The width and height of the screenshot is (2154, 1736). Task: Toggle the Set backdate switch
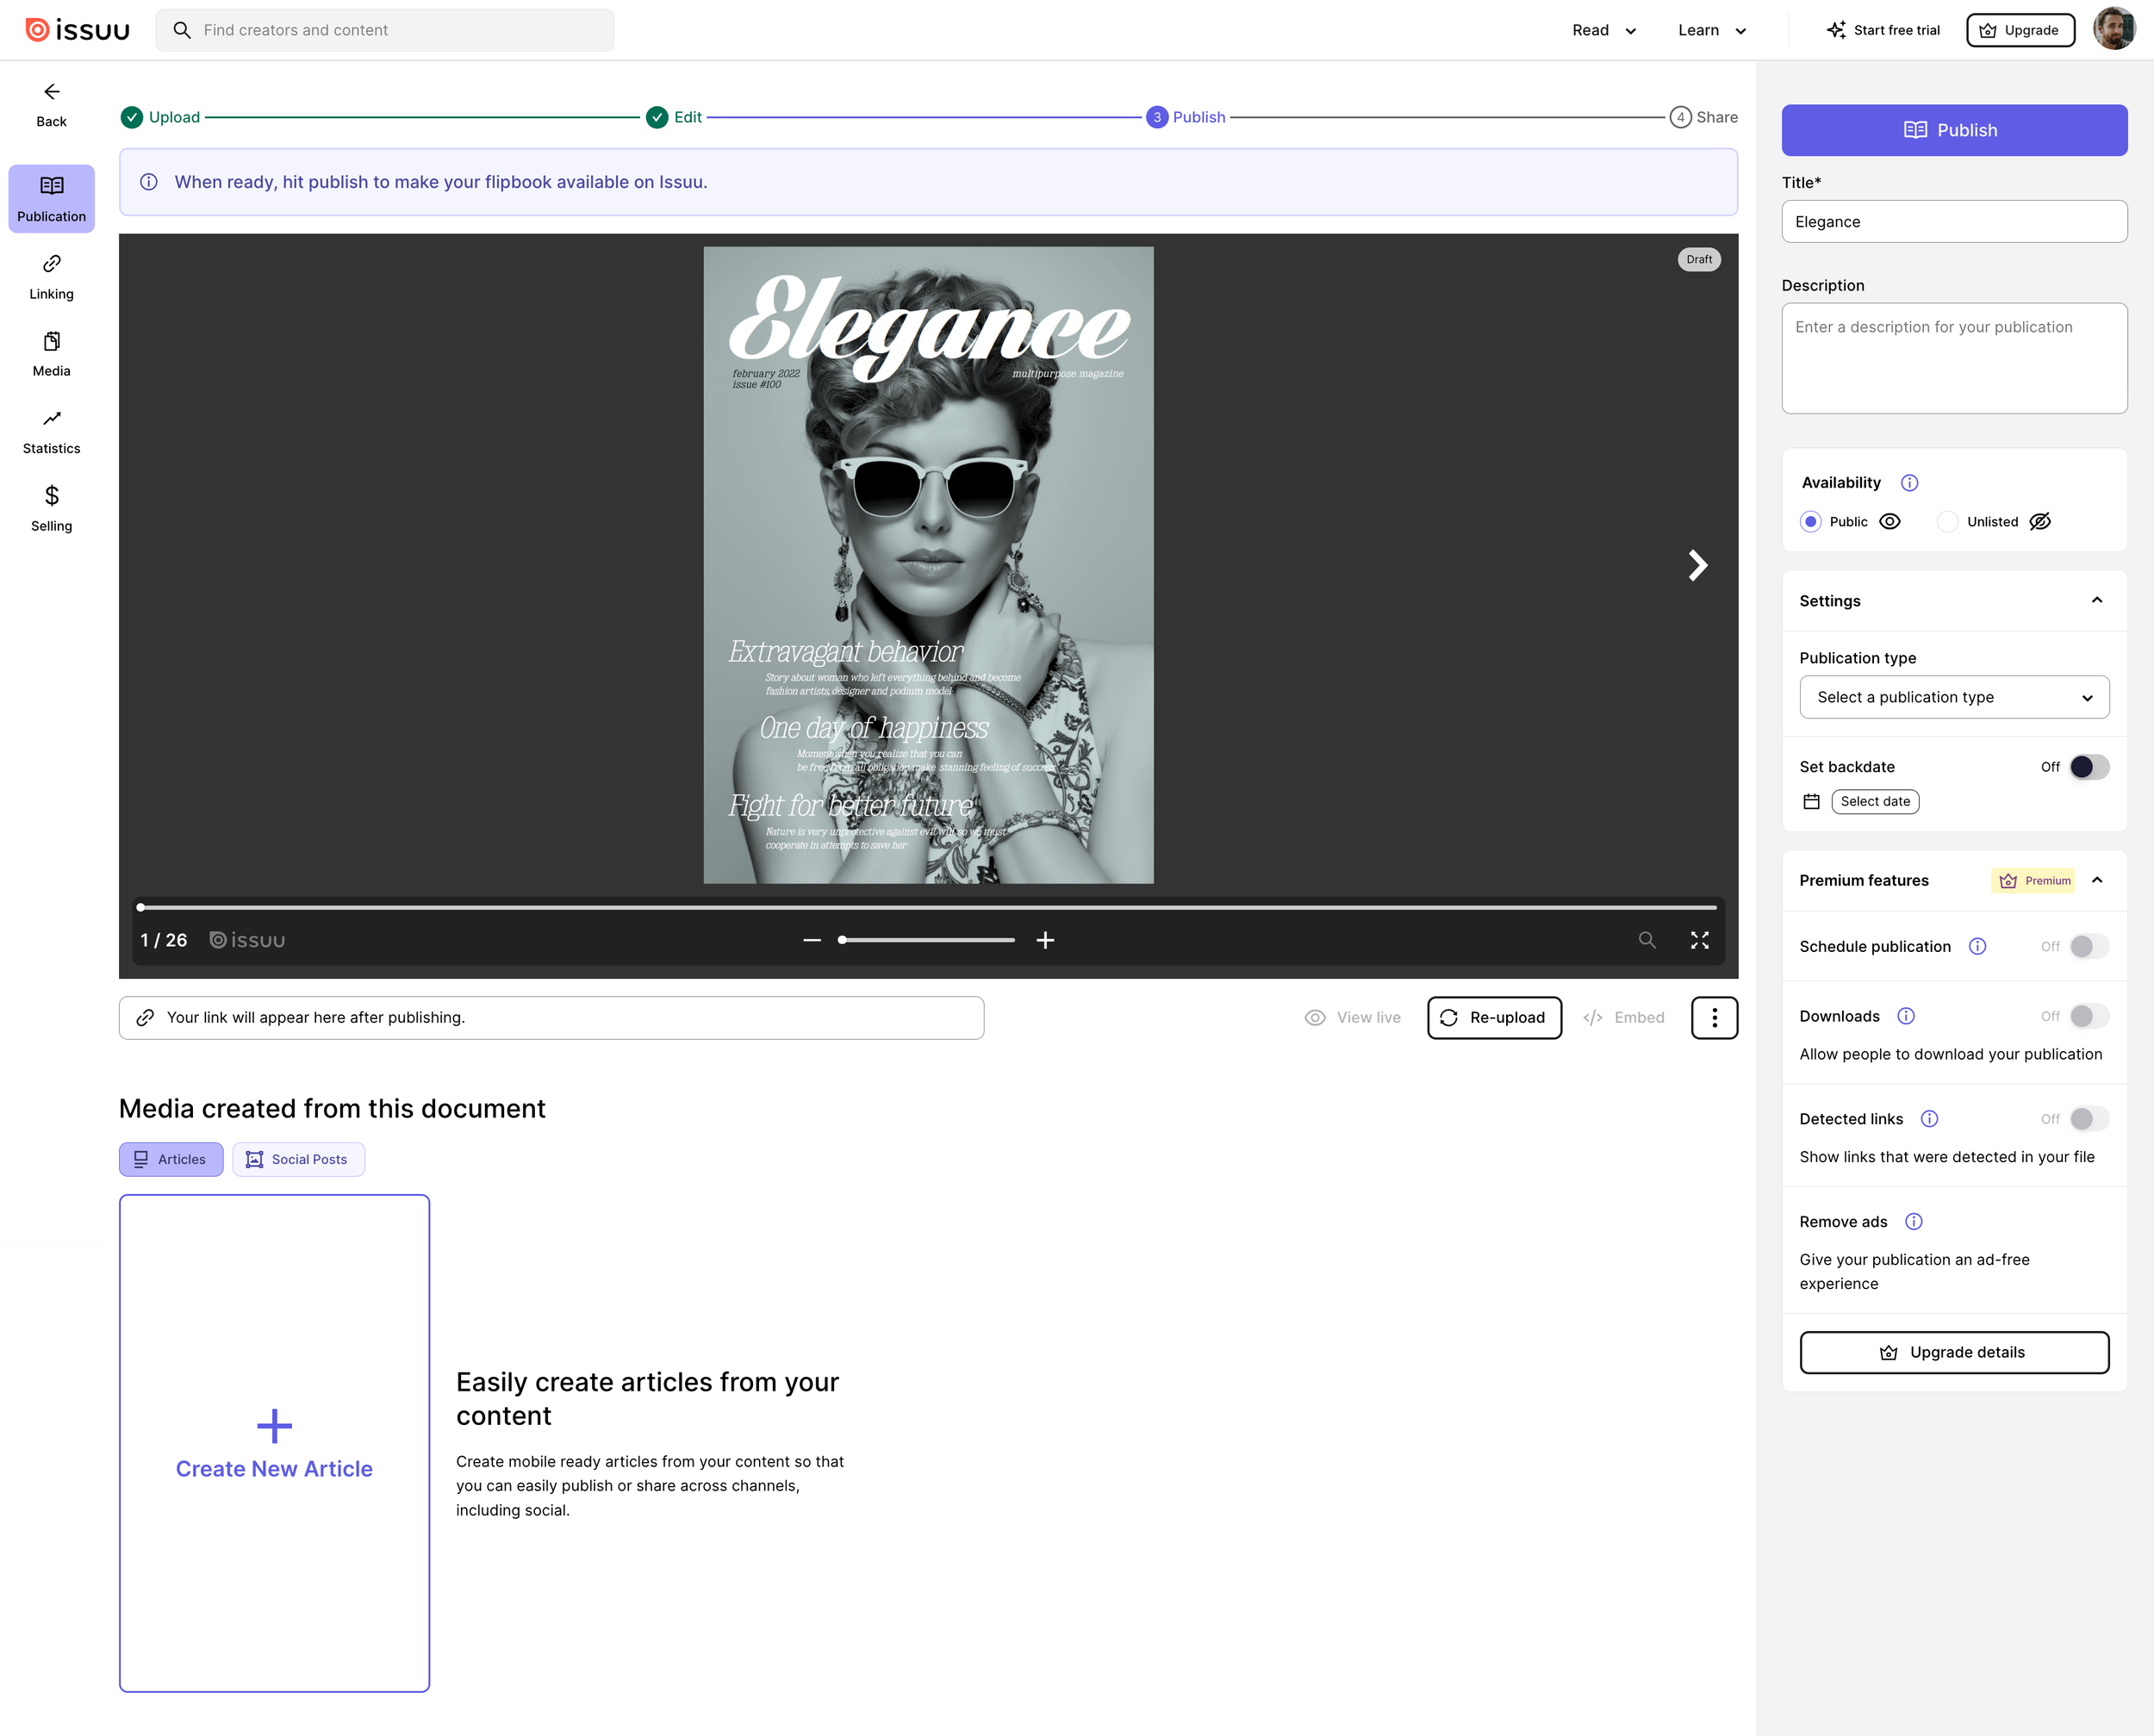(x=2088, y=767)
